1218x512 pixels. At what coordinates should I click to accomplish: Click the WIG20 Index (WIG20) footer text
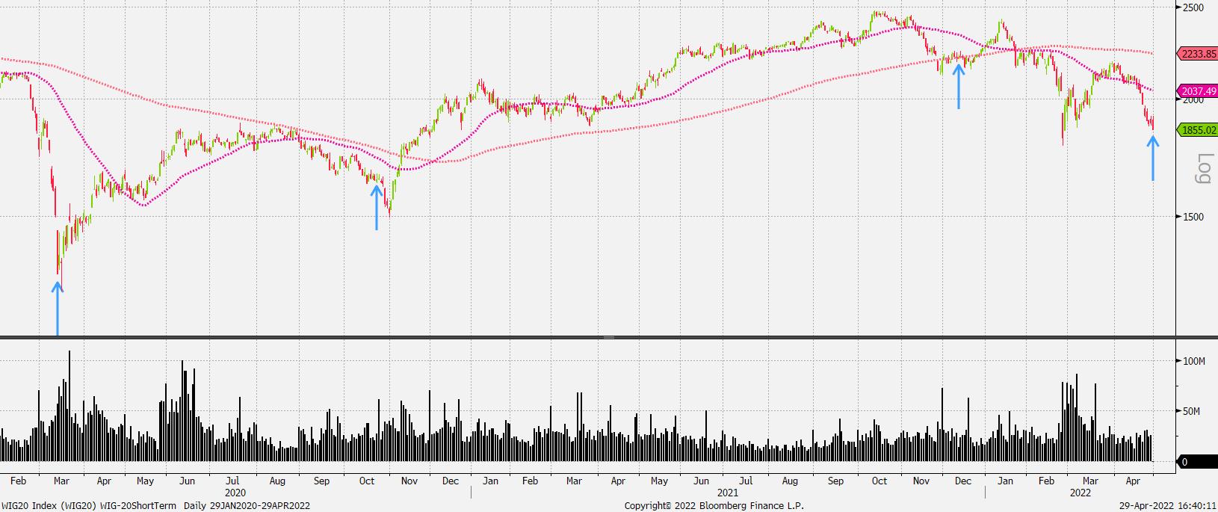coord(49,506)
